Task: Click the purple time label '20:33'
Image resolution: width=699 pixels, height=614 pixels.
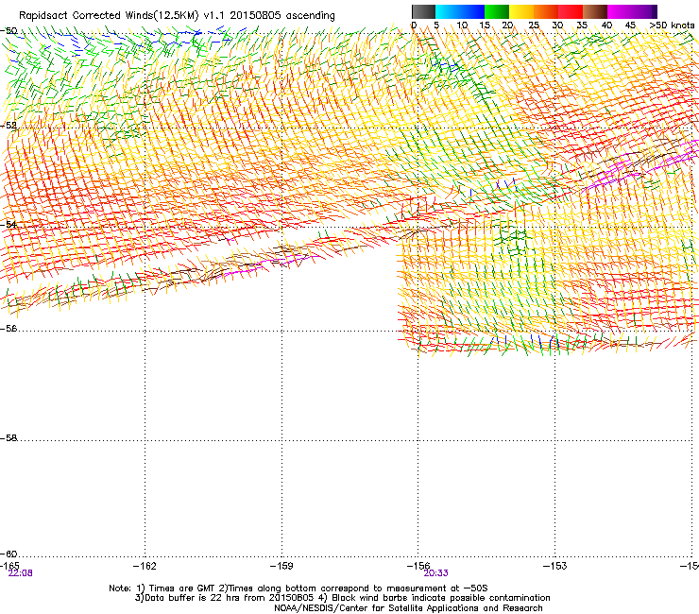Action: point(436,573)
